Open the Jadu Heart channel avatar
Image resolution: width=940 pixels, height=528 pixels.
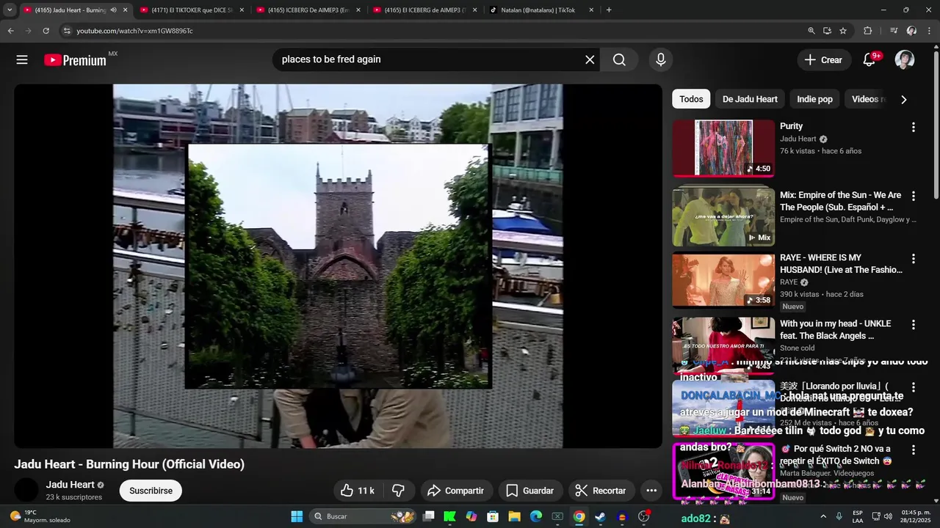tap(26, 490)
